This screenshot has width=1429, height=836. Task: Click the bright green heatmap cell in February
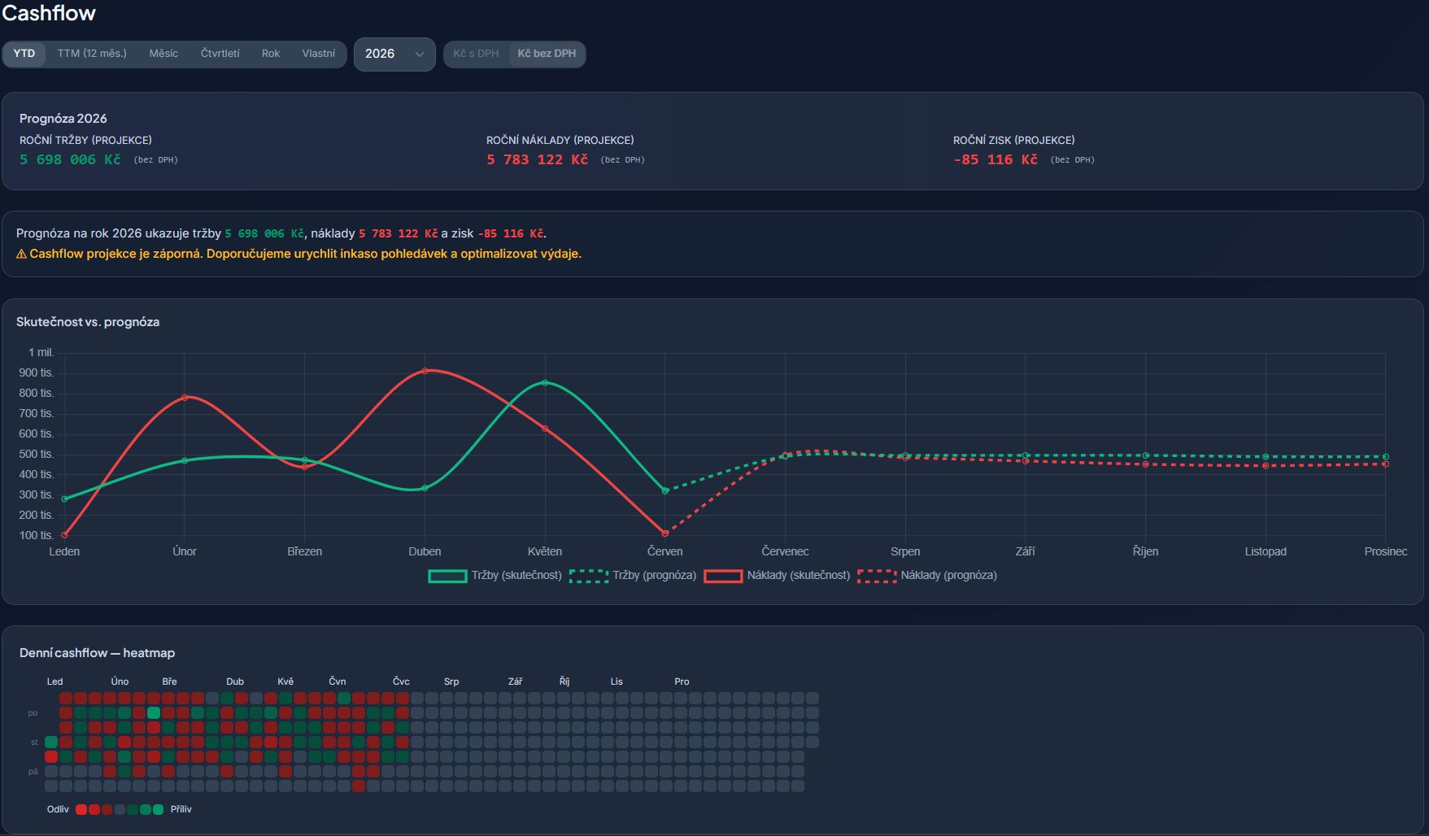pos(154,713)
